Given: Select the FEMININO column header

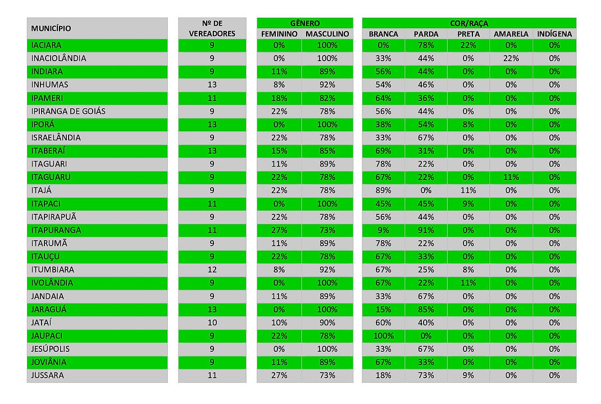Looking at the screenshot, I should coord(279,34).
